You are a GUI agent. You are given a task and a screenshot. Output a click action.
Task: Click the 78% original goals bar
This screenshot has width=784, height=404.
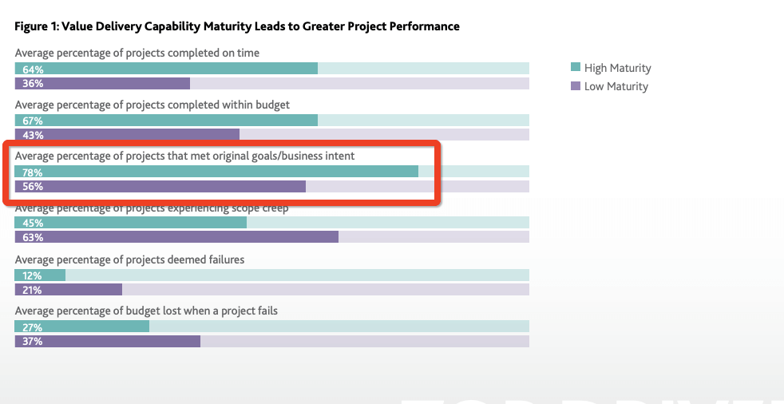click(216, 172)
